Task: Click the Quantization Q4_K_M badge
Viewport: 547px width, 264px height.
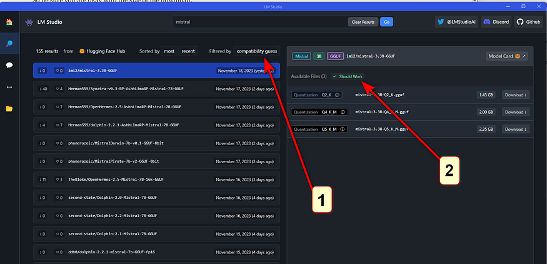Action: pyautogui.click(x=319, y=112)
